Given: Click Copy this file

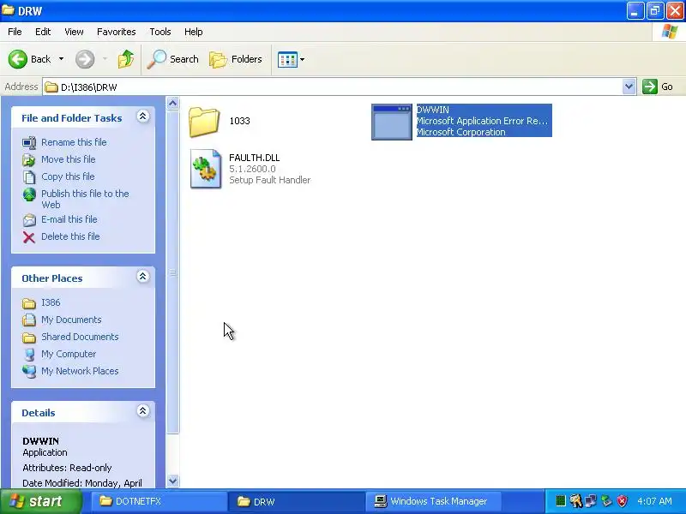Looking at the screenshot, I should [x=68, y=176].
